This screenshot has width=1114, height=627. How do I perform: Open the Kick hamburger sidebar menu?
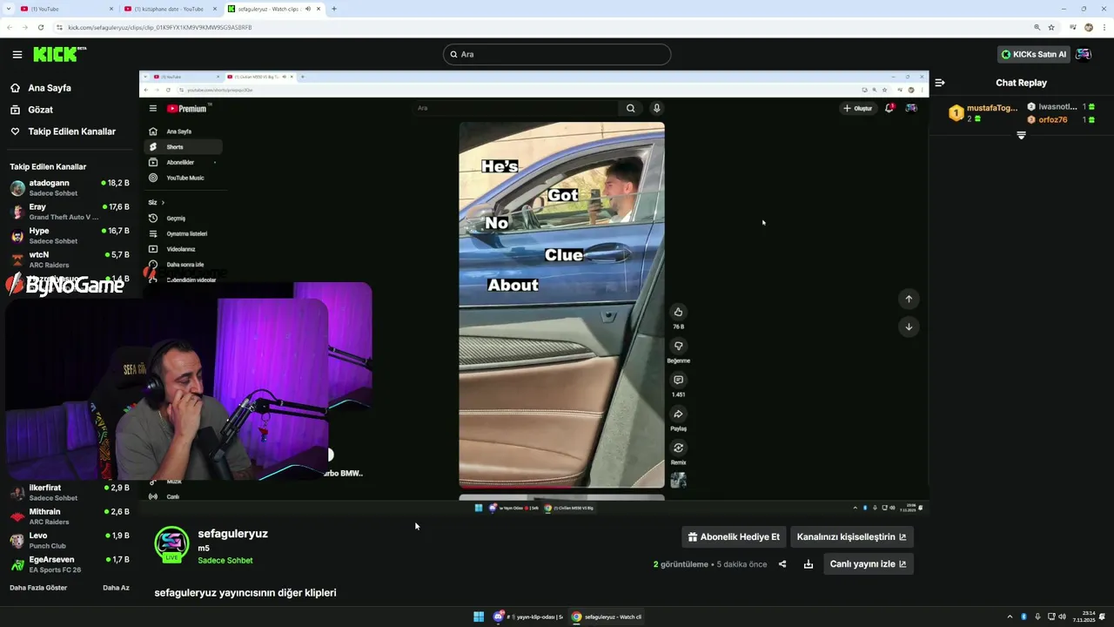(17, 54)
